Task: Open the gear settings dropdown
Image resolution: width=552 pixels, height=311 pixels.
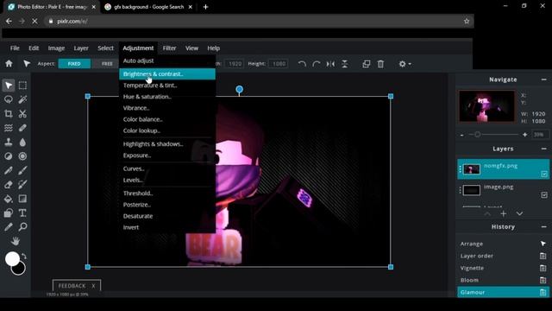Action: (405, 64)
